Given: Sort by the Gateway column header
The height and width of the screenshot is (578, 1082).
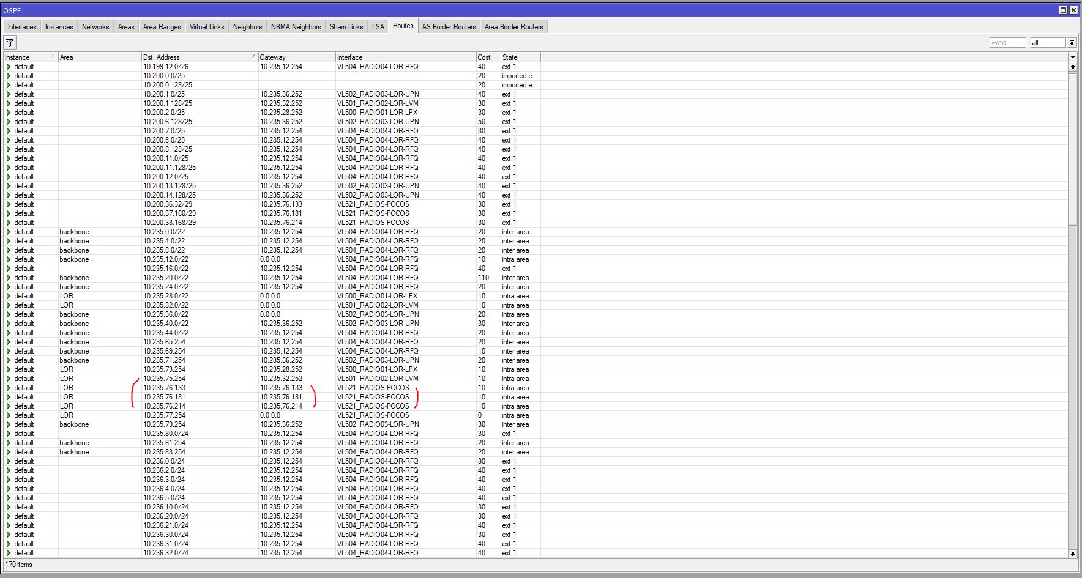Looking at the screenshot, I should 297,57.
